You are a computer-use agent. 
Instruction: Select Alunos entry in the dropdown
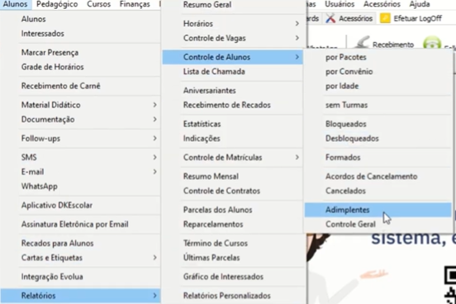[x=33, y=19]
